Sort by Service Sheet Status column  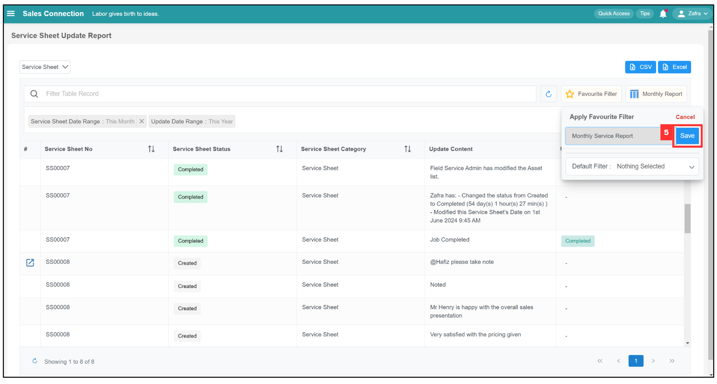coord(279,149)
